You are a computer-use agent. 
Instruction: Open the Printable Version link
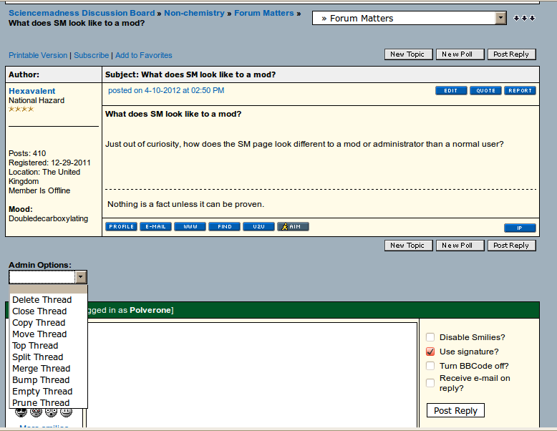pos(38,55)
